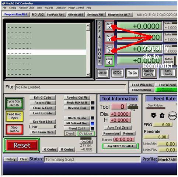
Task: Click Load Wizards button
Action: [142, 85]
